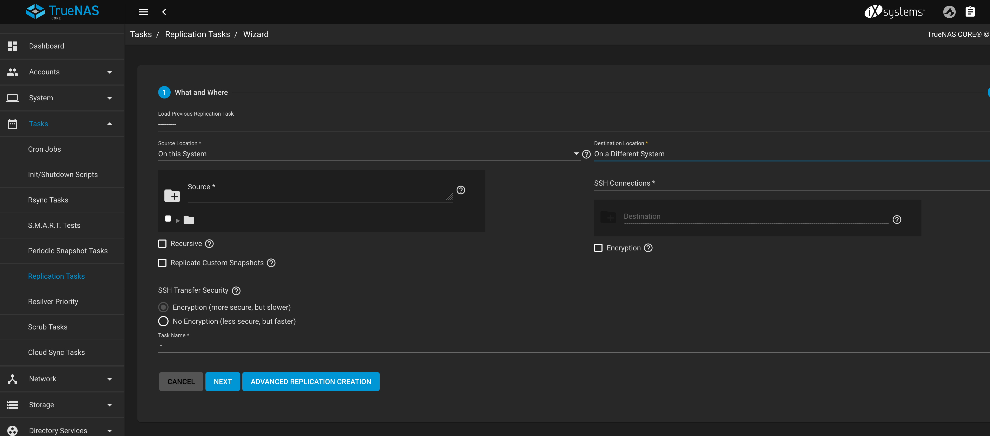This screenshot has height=436, width=990.
Task: Go to Cloud Sync Tasks
Action: (56, 353)
